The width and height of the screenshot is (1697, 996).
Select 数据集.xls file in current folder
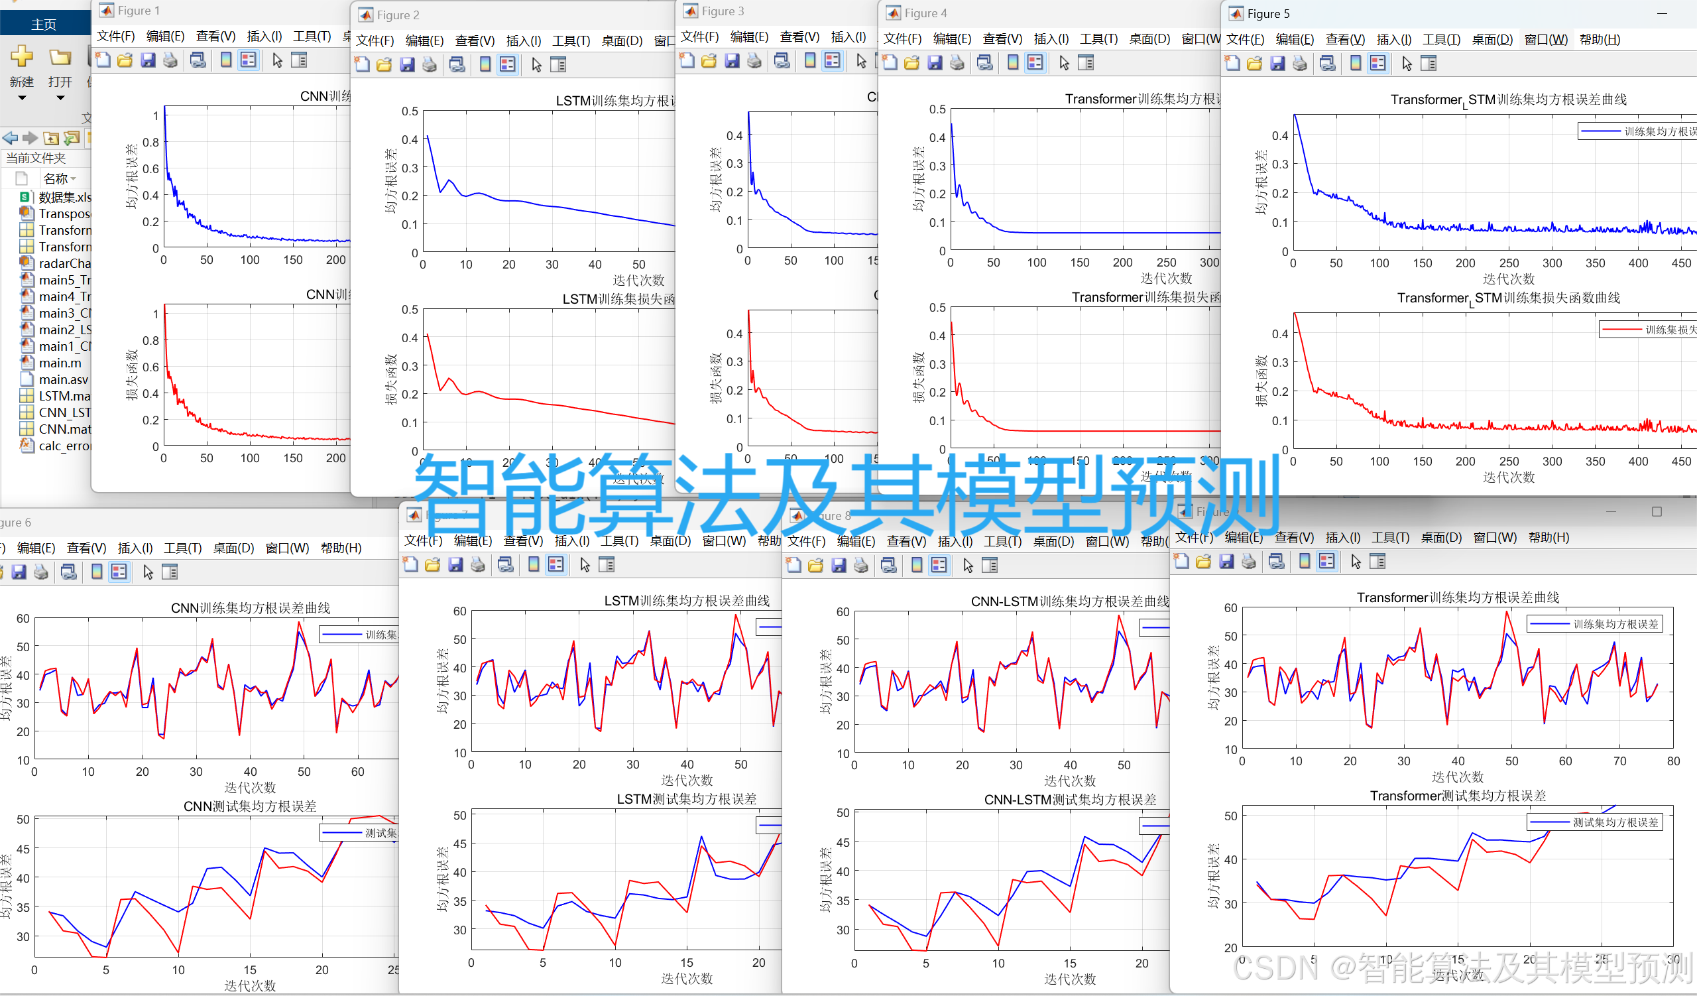64,198
